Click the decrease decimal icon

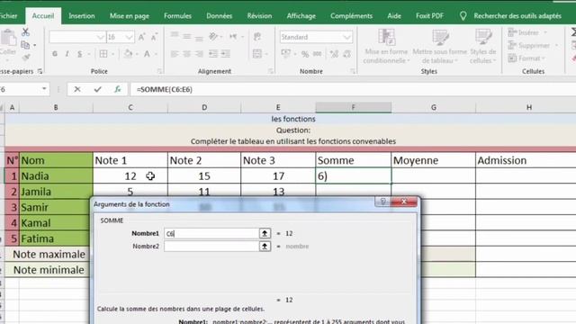346,54
